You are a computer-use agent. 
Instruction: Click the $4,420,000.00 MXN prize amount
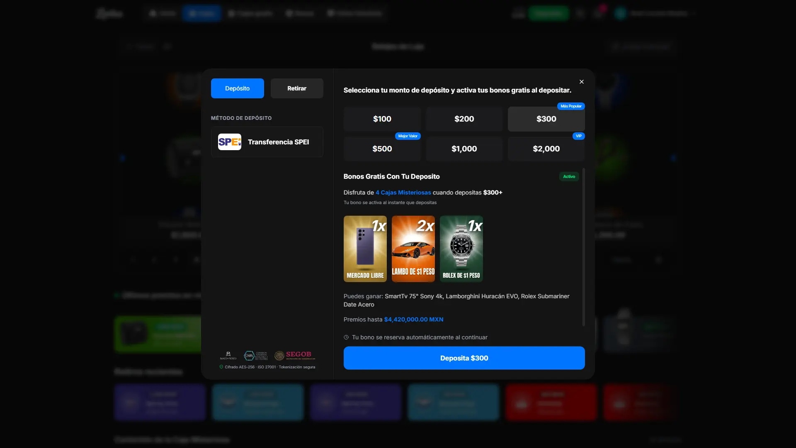coord(413,319)
